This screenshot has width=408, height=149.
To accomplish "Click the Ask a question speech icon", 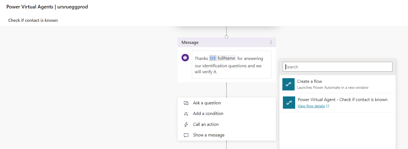I will click(x=186, y=103).
